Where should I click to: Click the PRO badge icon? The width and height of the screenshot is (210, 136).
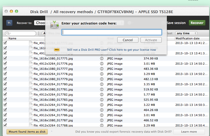click(57, 50)
